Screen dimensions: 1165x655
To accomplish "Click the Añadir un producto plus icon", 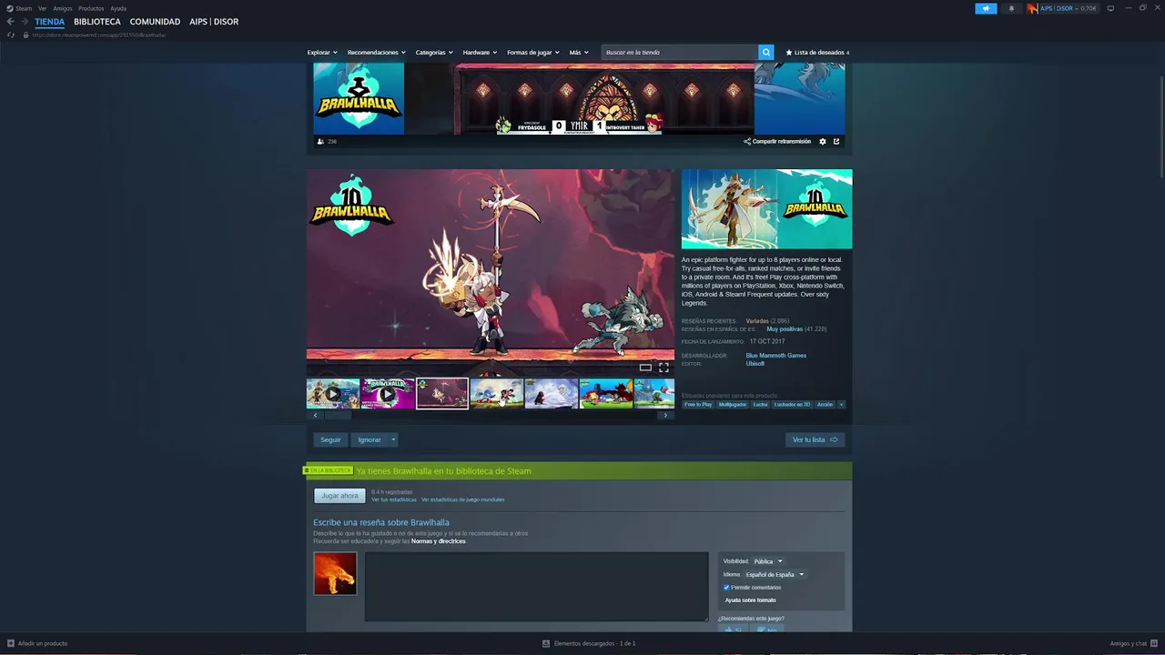I will [11, 643].
